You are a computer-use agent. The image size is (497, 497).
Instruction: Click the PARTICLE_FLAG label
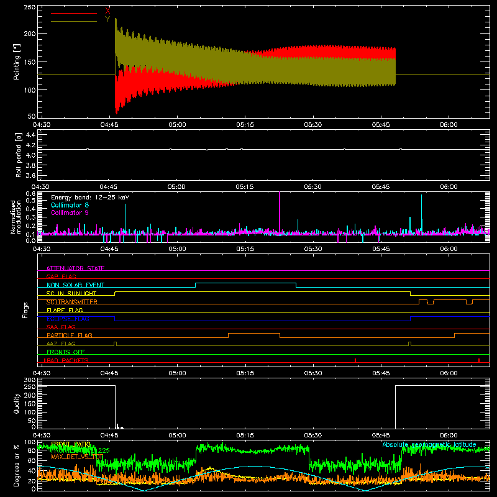pos(70,335)
